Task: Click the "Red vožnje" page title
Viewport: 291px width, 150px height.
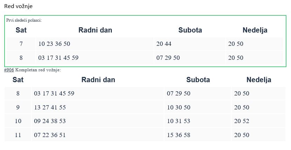Action: pos(19,6)
